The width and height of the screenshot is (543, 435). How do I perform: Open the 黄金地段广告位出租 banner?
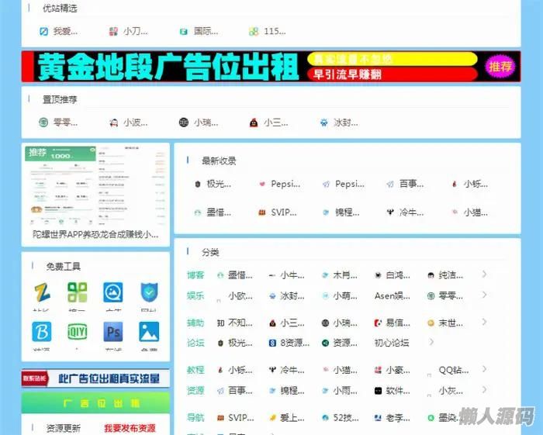(271, 67)
